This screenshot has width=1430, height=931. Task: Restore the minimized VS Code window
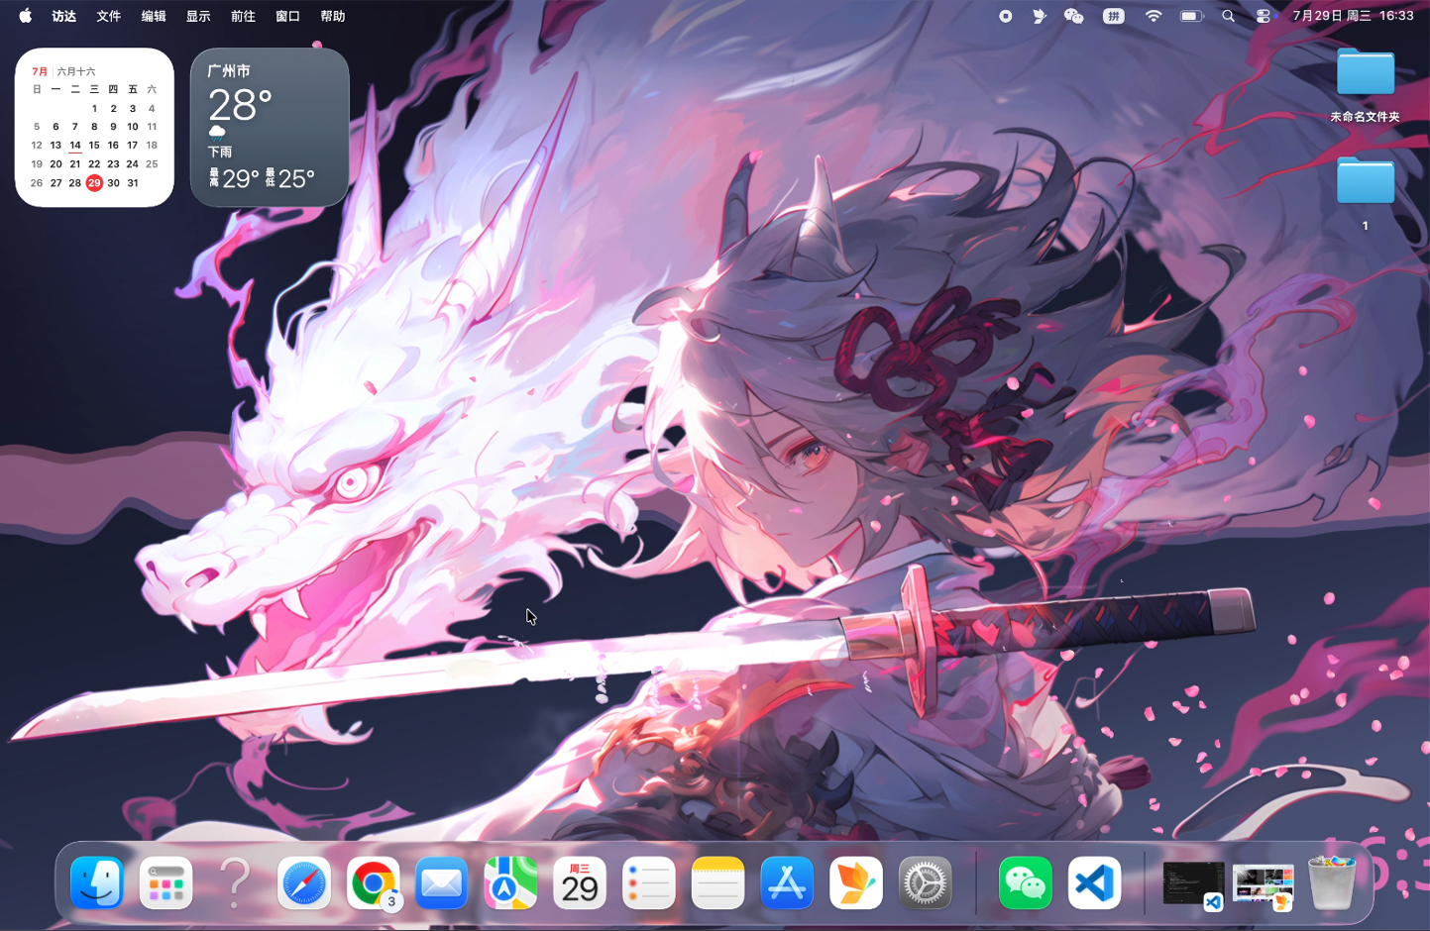click(1193, 883)
